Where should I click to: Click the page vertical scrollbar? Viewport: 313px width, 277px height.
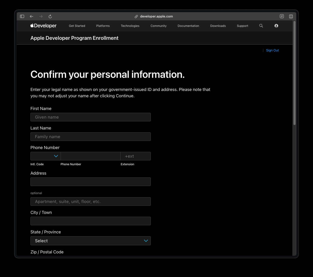pyautogui.click(x=294, y=73)
